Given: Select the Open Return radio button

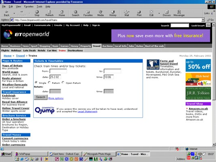Looking at the screenshot, I should pos(63,83).
